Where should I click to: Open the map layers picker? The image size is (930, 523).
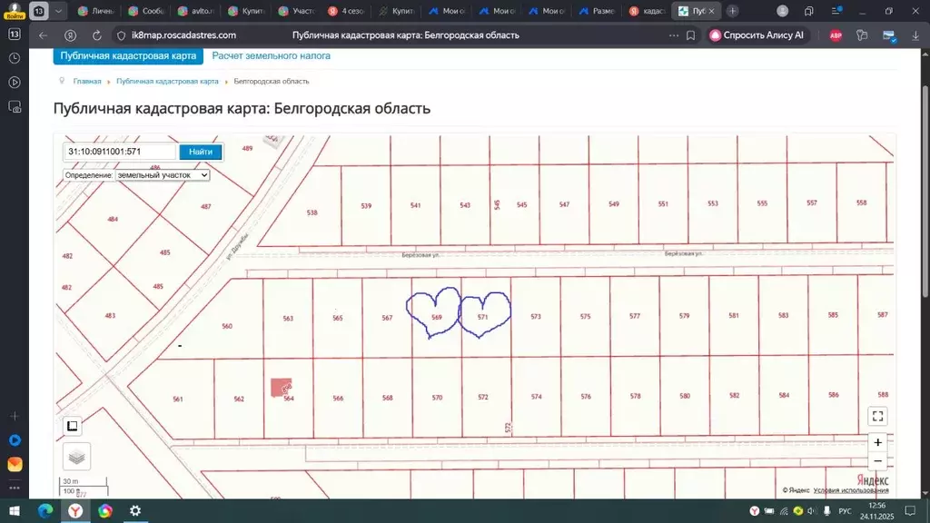tap(77, 456)
